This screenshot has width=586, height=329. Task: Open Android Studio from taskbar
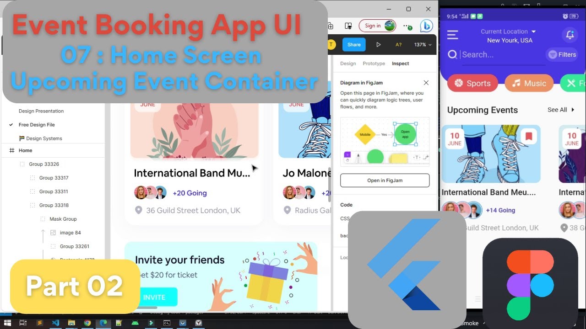135,323
